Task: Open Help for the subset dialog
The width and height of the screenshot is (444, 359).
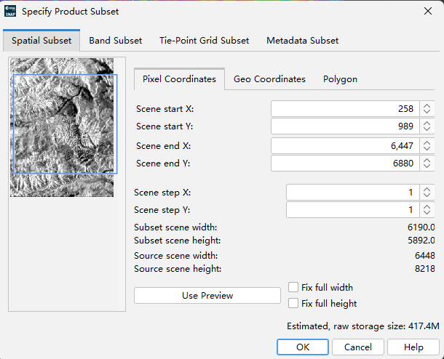Action: point(413,347)
